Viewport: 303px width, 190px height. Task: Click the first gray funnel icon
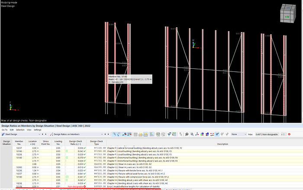pyautogui.click(x=222, y=134)
